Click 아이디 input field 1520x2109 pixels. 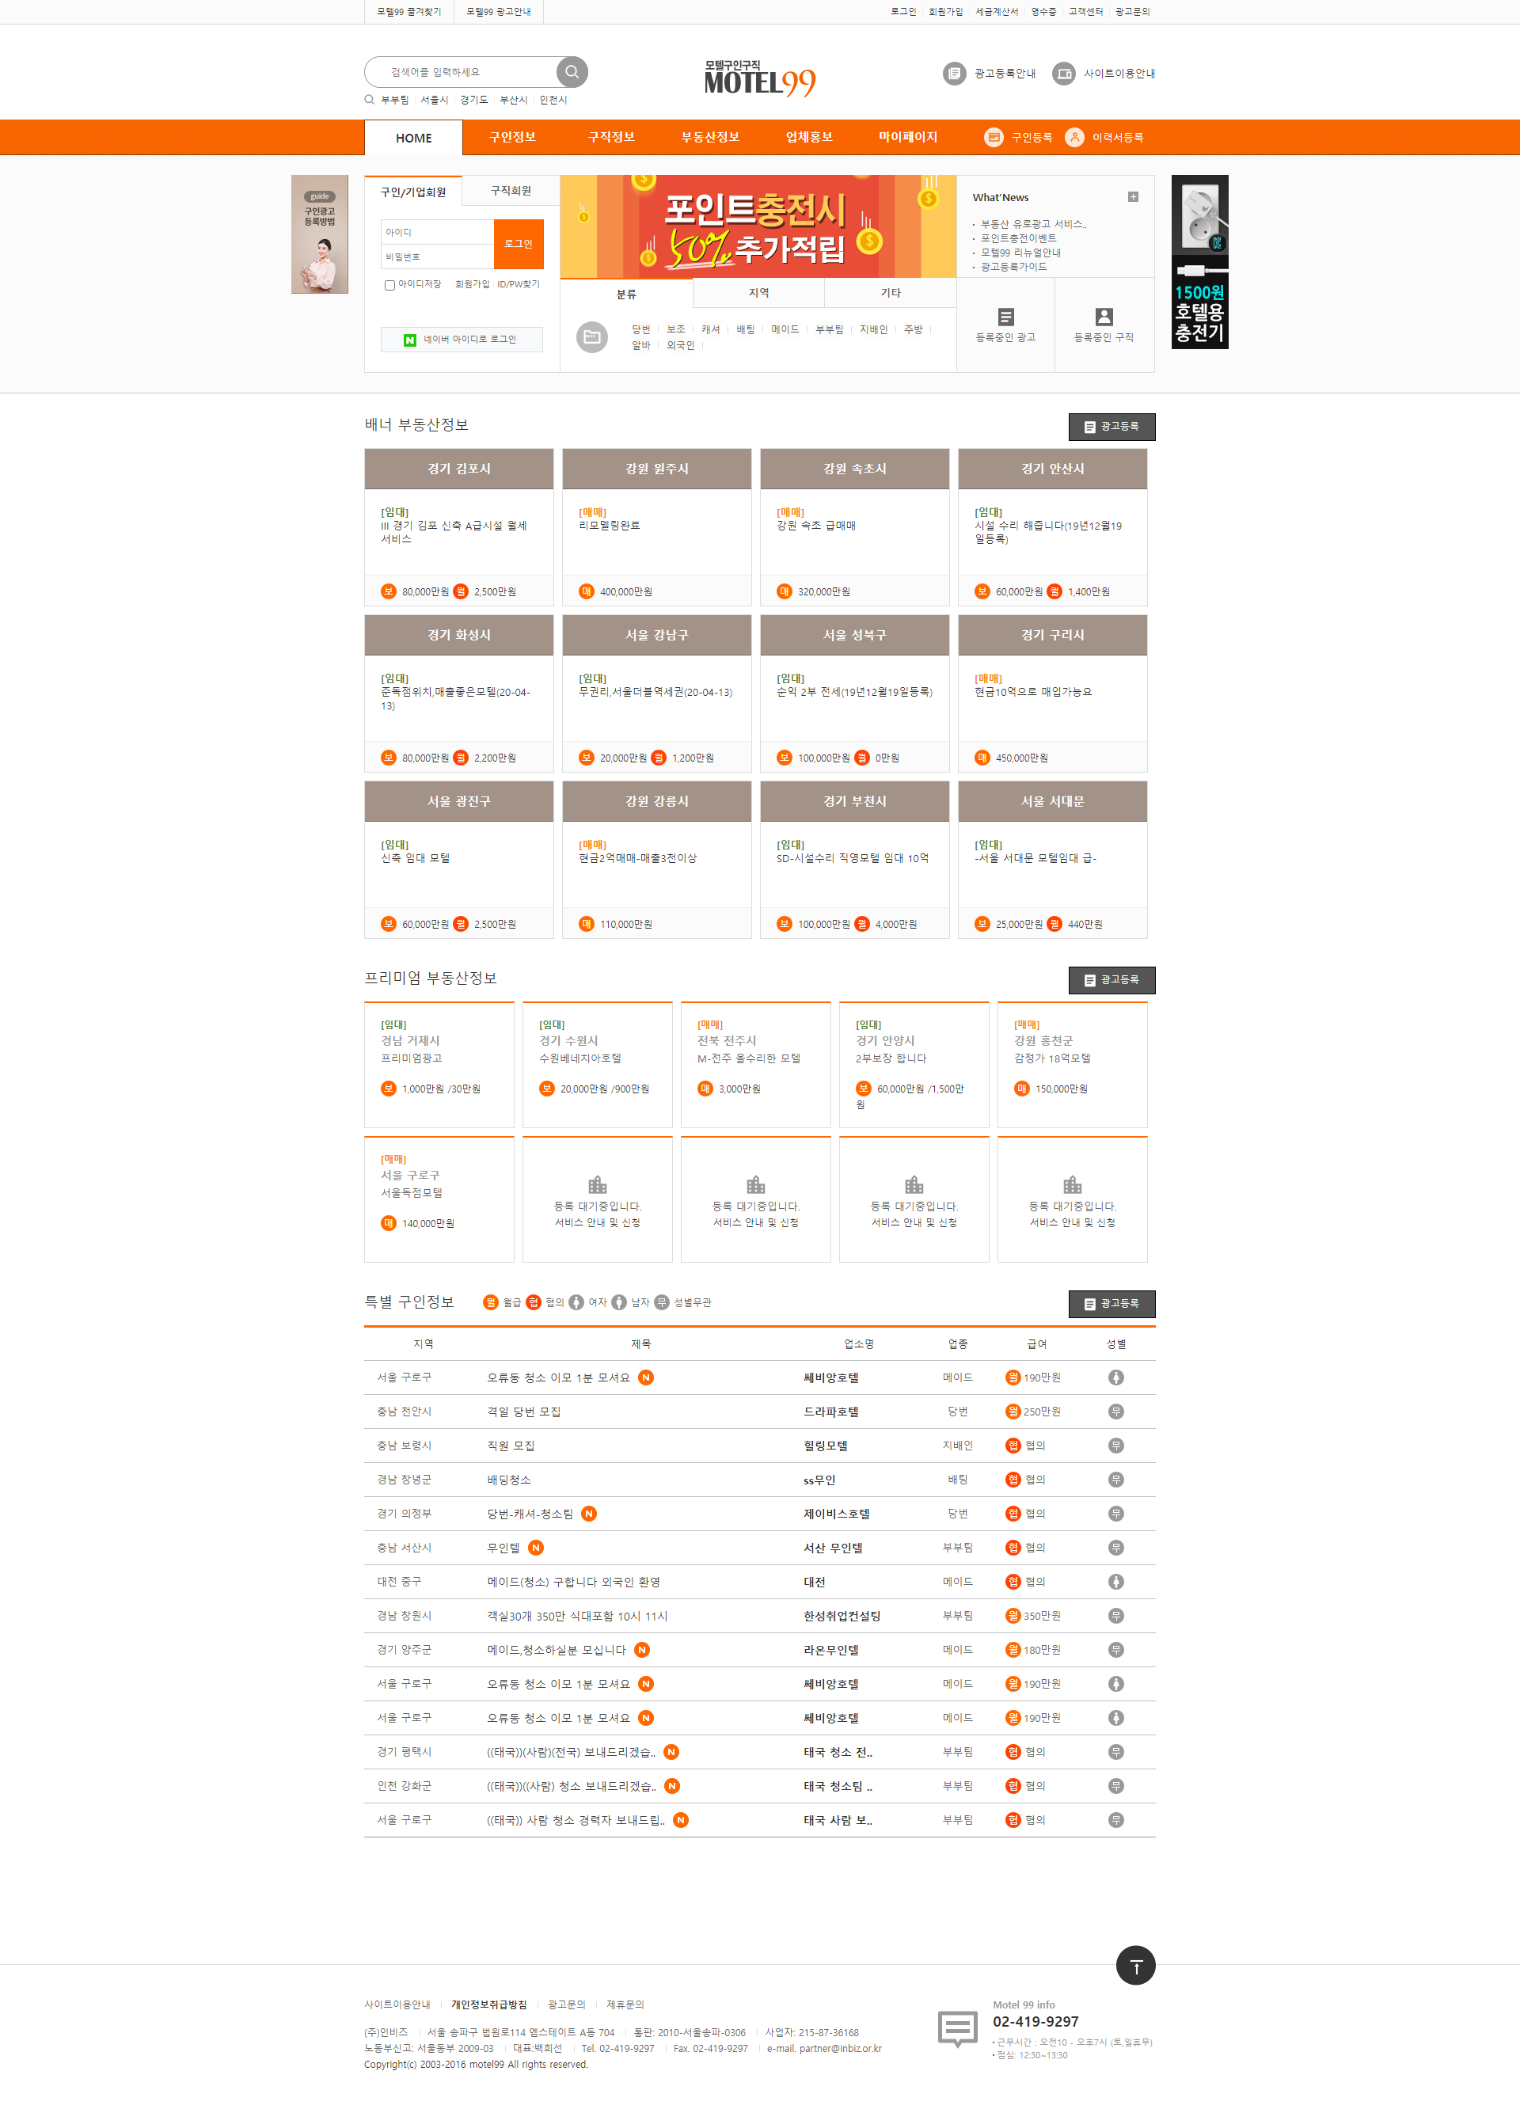tap(437, 233)
